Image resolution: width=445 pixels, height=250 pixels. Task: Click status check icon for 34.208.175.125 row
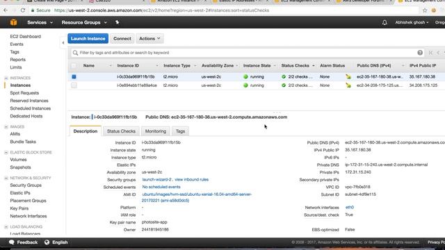tap(284, 85)
